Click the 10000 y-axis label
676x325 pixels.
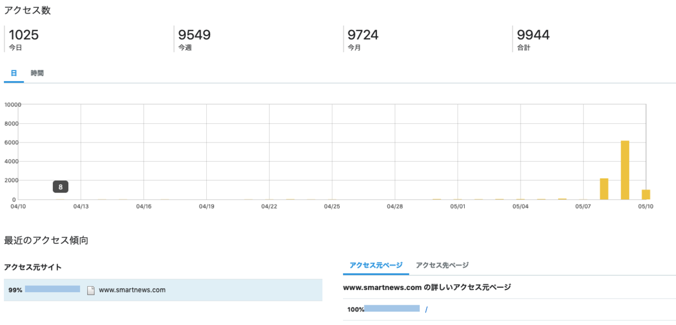pos(12,104)
